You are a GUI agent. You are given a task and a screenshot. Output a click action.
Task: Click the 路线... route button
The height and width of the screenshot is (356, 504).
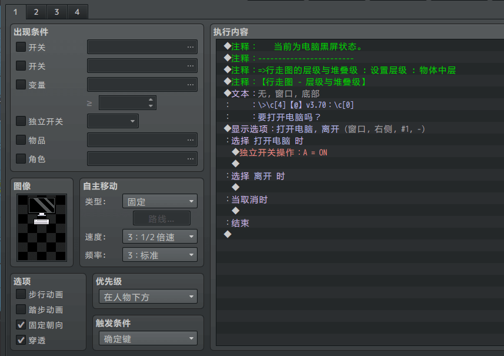click(x=161, y=219)
